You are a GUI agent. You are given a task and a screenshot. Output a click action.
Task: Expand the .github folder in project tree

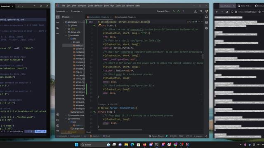pos(66,25)
